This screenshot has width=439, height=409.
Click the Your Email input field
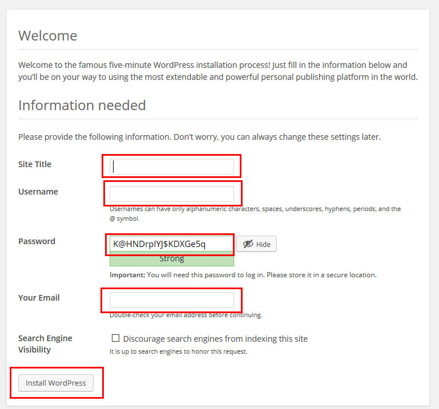pyautogui.click(x=172, y=300)
